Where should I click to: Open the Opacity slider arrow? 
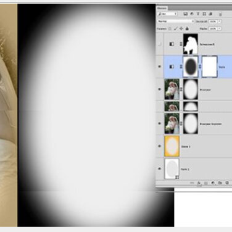click(220, 21)
